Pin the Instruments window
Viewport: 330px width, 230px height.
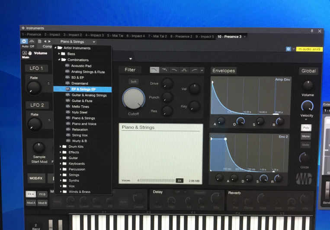(x=312, y=31)
